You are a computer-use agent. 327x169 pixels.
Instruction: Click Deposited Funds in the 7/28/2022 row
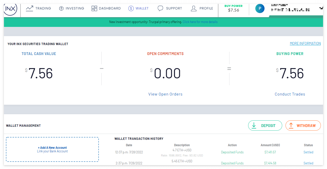pyautogui.click(x=232, y=152)
